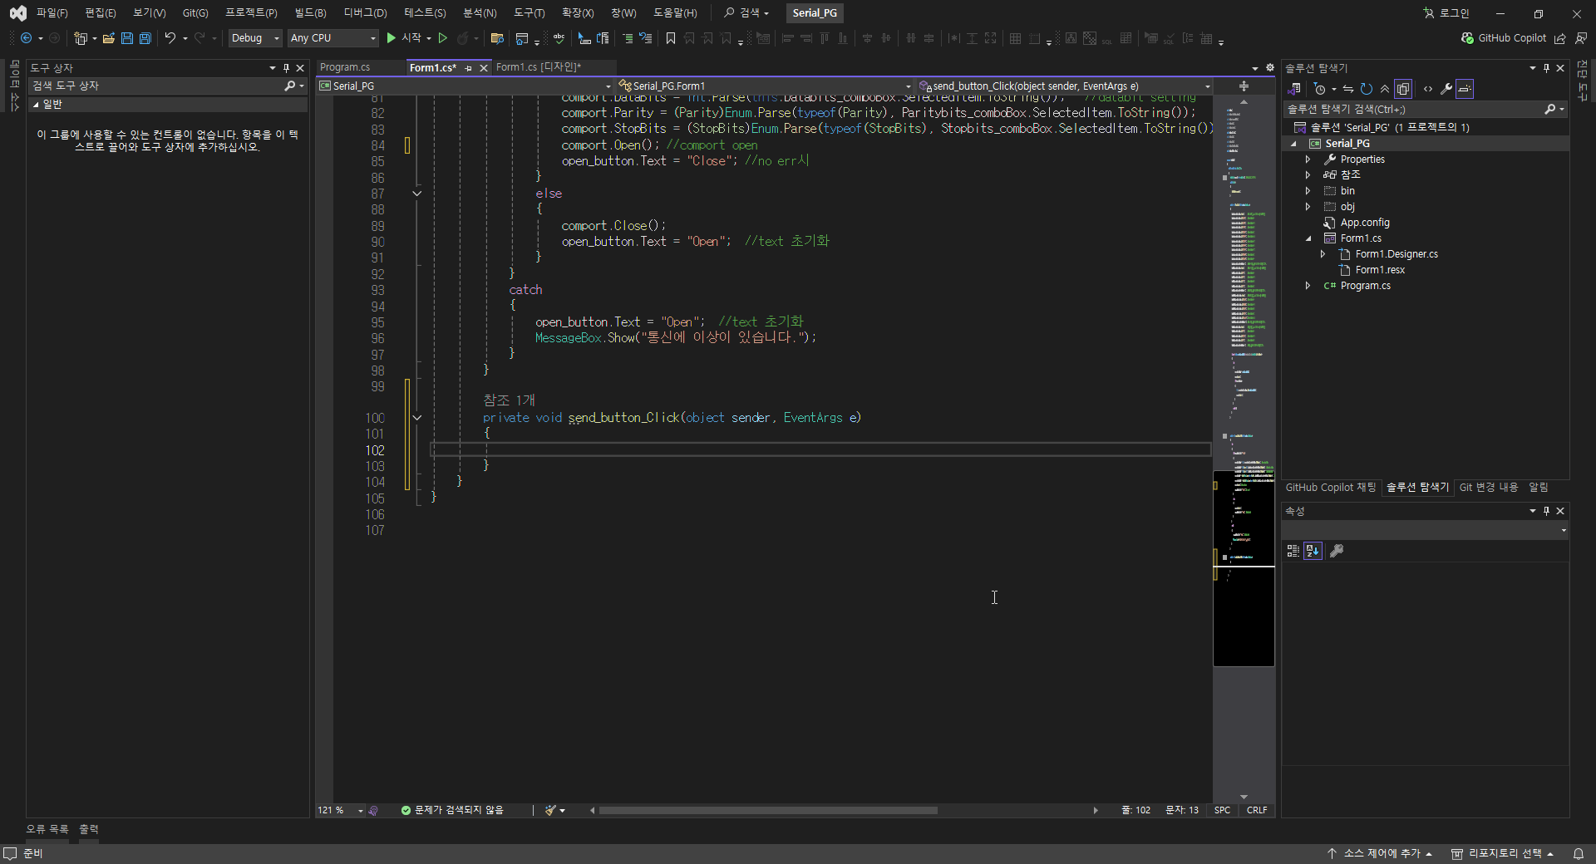Open the send_button_Click member dropdown

[x=1065, y=86]
